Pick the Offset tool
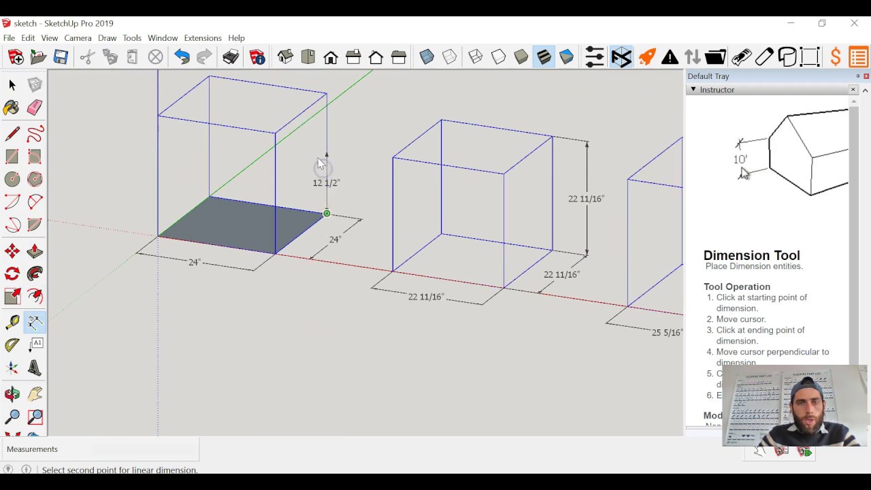The height and width of the screenshot is (490, 871). point(35,296)
